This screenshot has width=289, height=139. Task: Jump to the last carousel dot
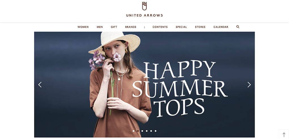point(156,131)
